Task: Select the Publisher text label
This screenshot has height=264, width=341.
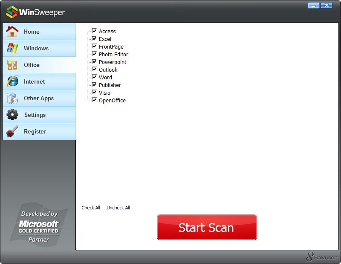Action: click(110, 85)
